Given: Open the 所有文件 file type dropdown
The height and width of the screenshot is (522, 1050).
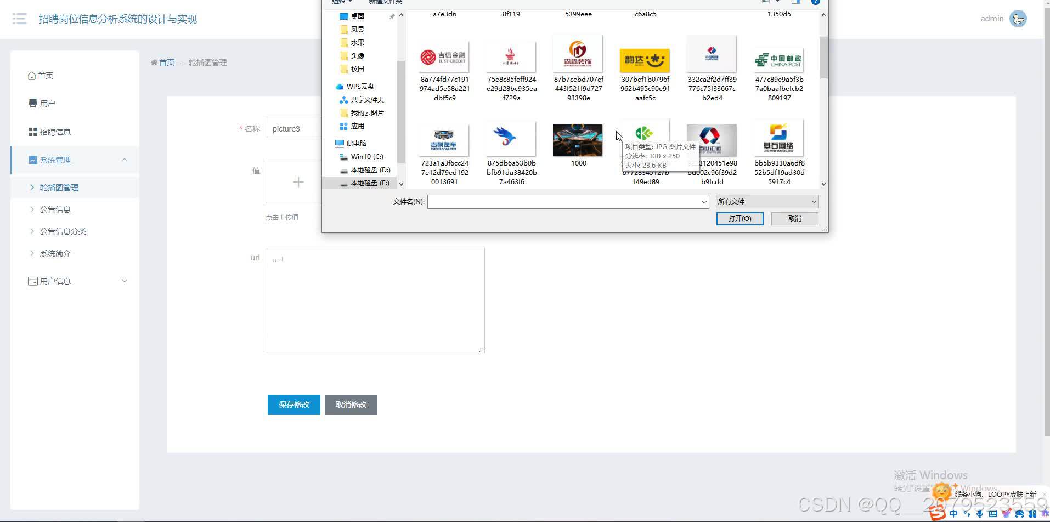Looking at the screenshot, I should pos(767,202).
